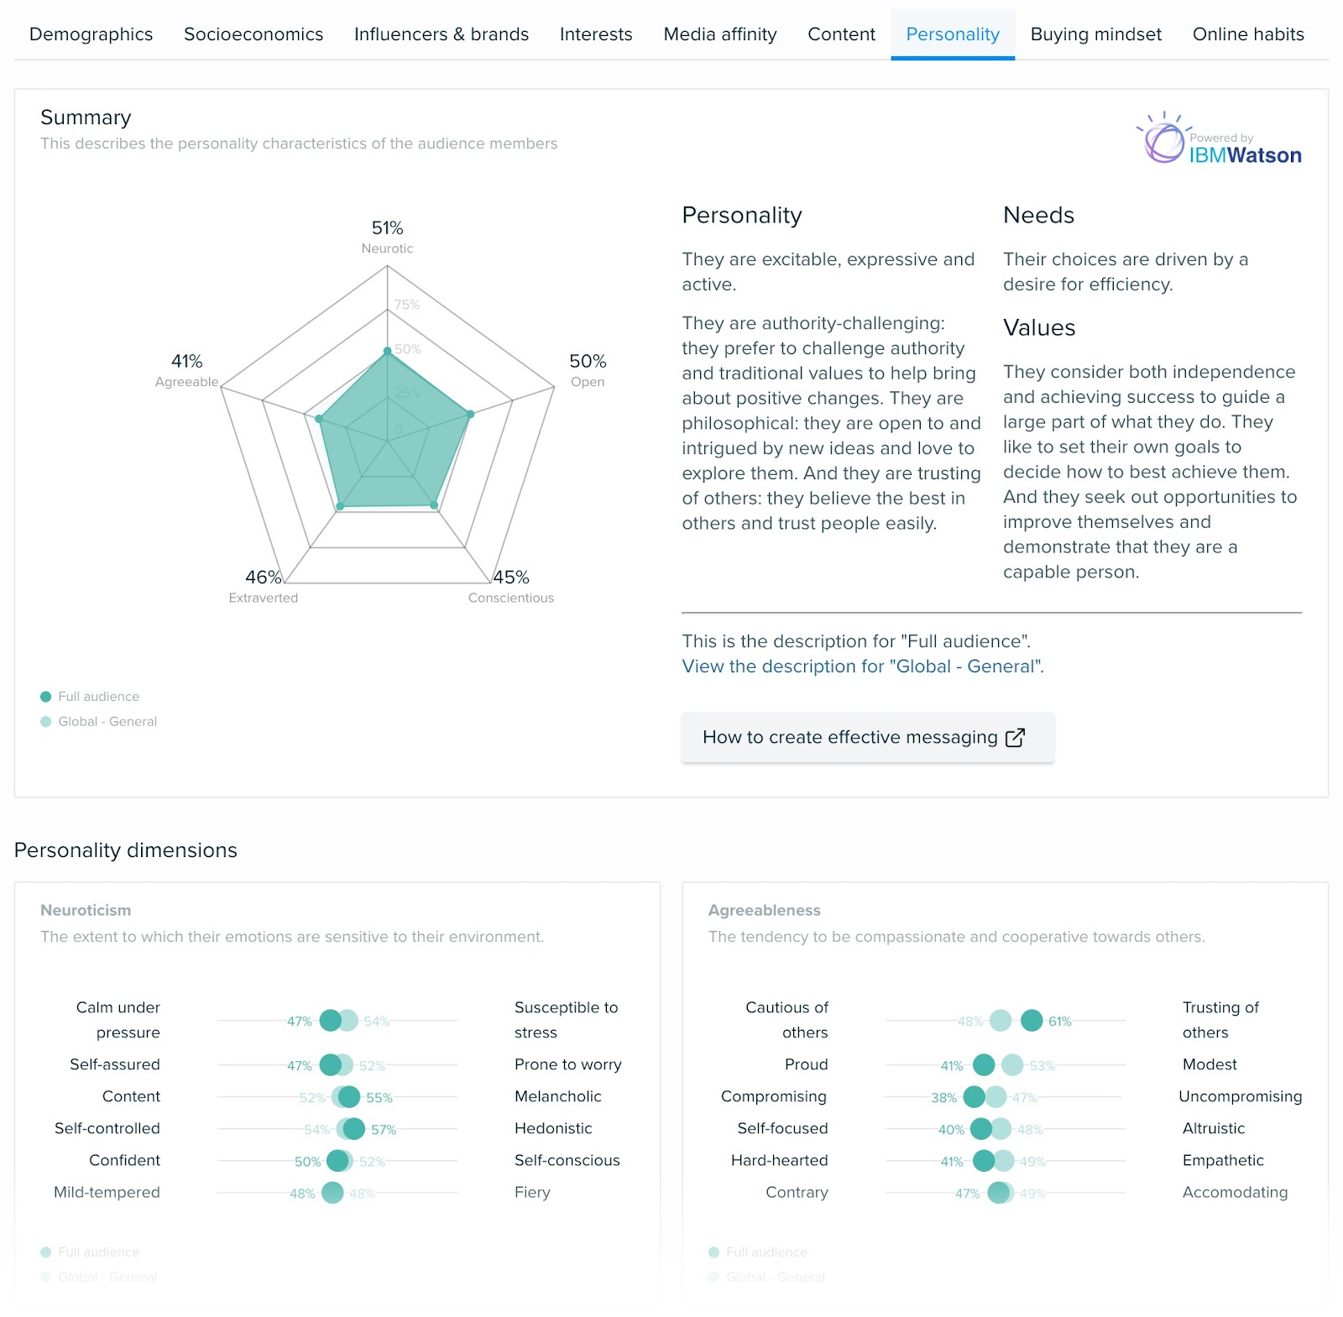Click the 61% Trusting of others data point
1343x1317 pixels.
(x=1031, y=1022)
